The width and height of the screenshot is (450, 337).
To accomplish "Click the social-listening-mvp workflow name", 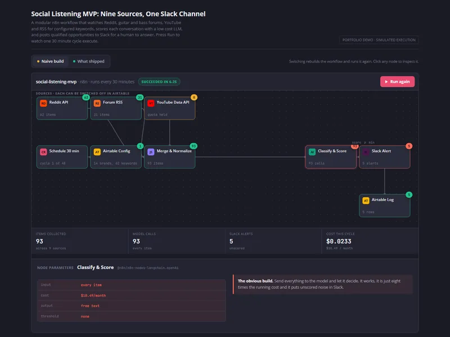I will coord(56,81).
